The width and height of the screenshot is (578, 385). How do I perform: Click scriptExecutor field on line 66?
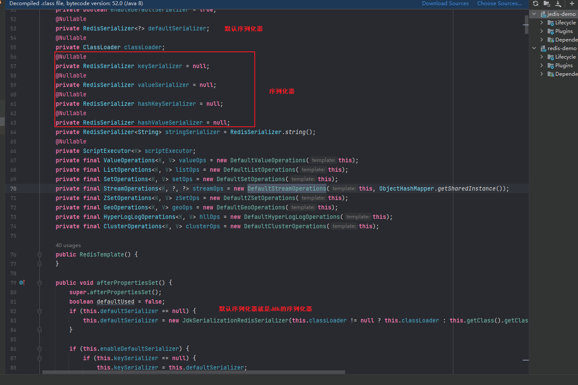click(x=169, y=151)
